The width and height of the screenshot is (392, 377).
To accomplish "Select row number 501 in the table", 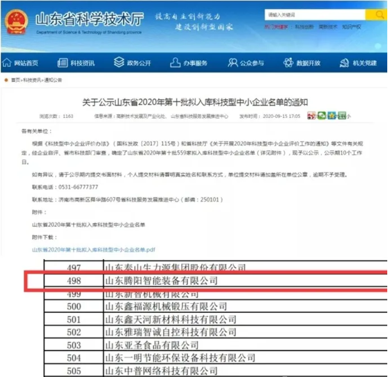I will [x=74, y=319].
